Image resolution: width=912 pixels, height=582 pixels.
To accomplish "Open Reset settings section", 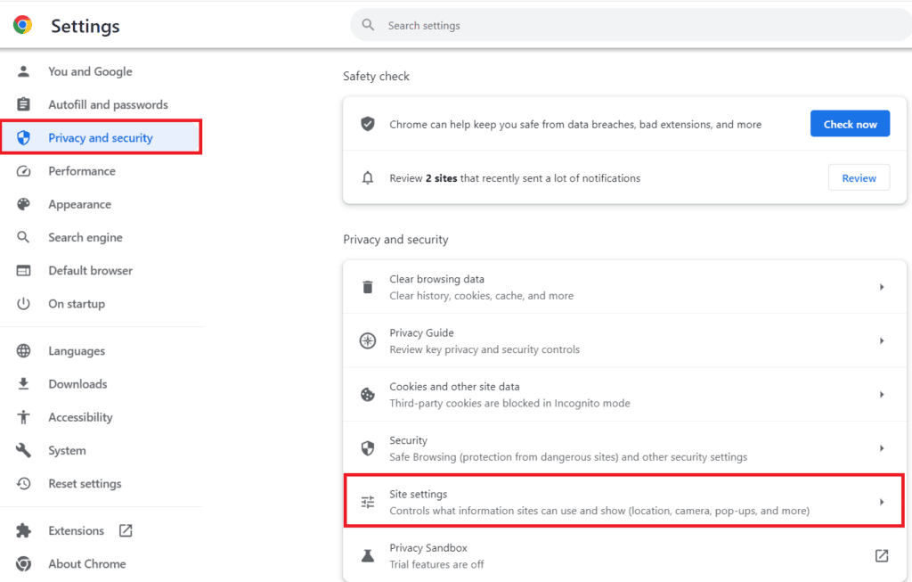I will (85, 484).
